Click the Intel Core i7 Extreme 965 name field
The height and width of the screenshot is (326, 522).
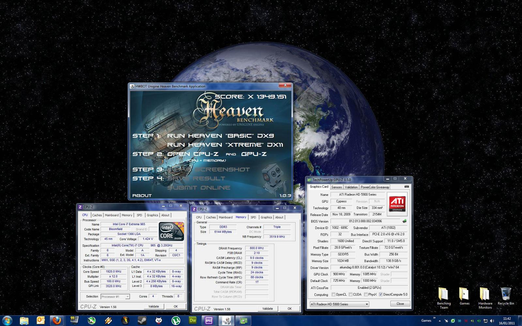coord(129,224)
